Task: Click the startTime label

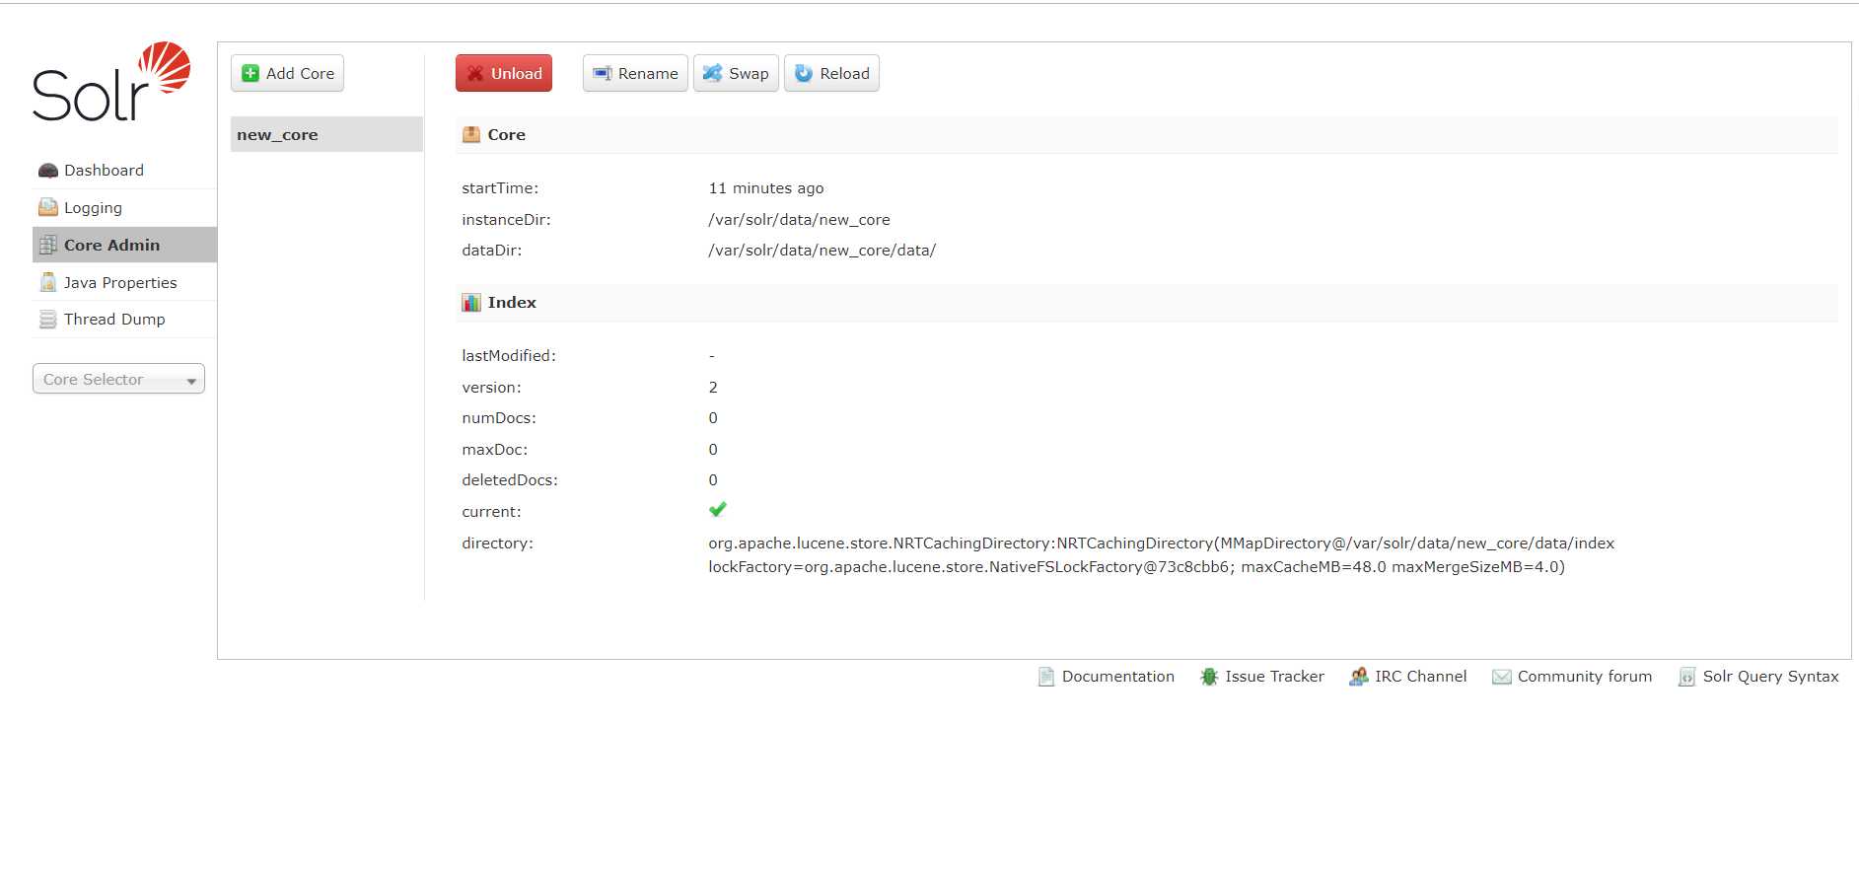Action: point(500,188)
